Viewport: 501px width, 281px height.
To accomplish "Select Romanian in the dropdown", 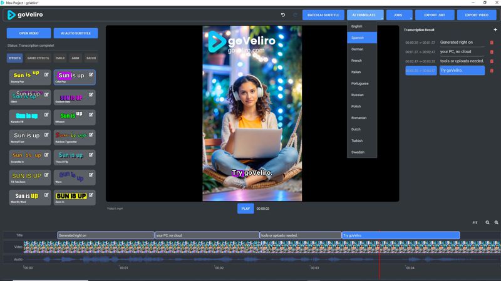I will (362, 118).
